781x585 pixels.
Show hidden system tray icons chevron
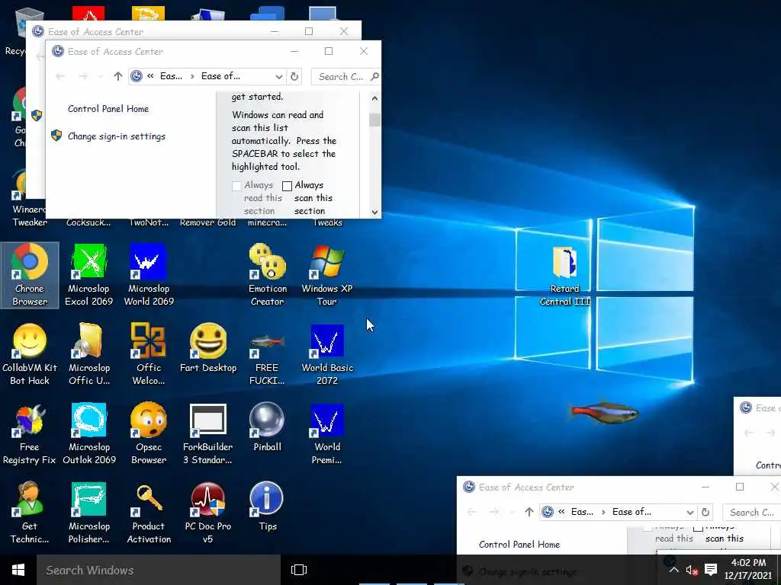coord(674,570)
